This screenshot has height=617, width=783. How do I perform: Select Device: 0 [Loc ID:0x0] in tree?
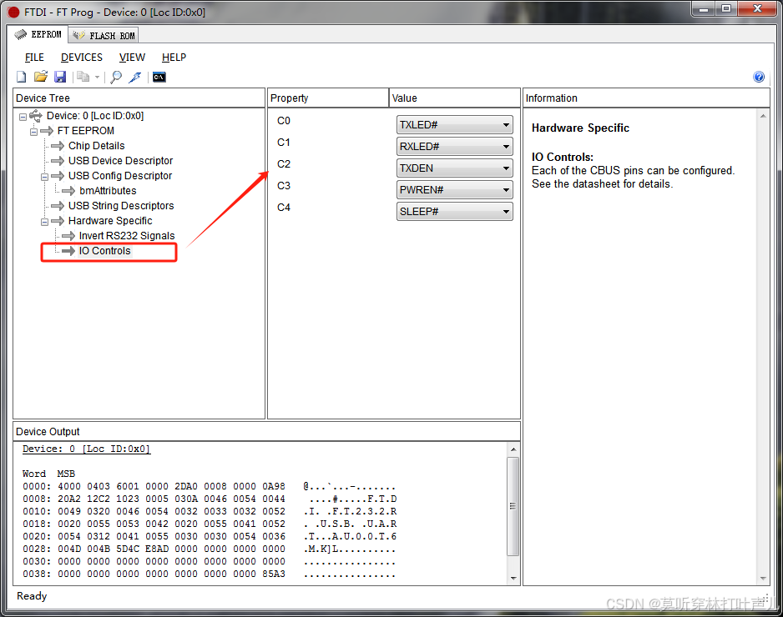click(x=95, y=116)
